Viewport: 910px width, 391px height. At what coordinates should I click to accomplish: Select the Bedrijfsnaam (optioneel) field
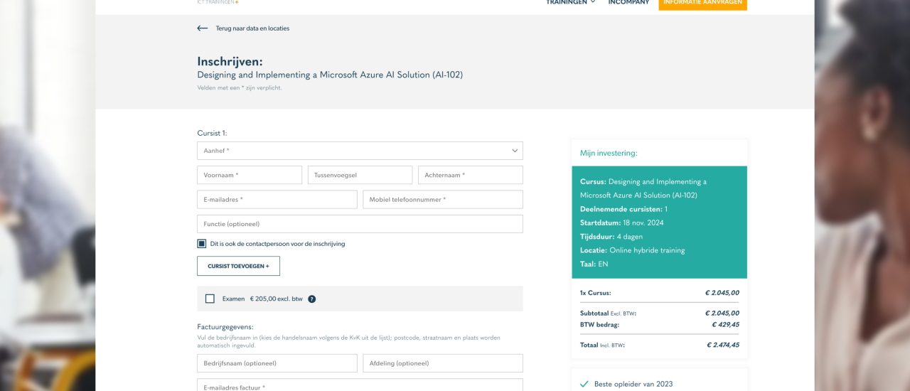click(277, 363)
